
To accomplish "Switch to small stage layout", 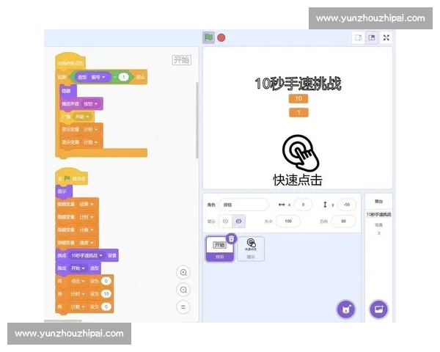I will click(x=359, y=37).
